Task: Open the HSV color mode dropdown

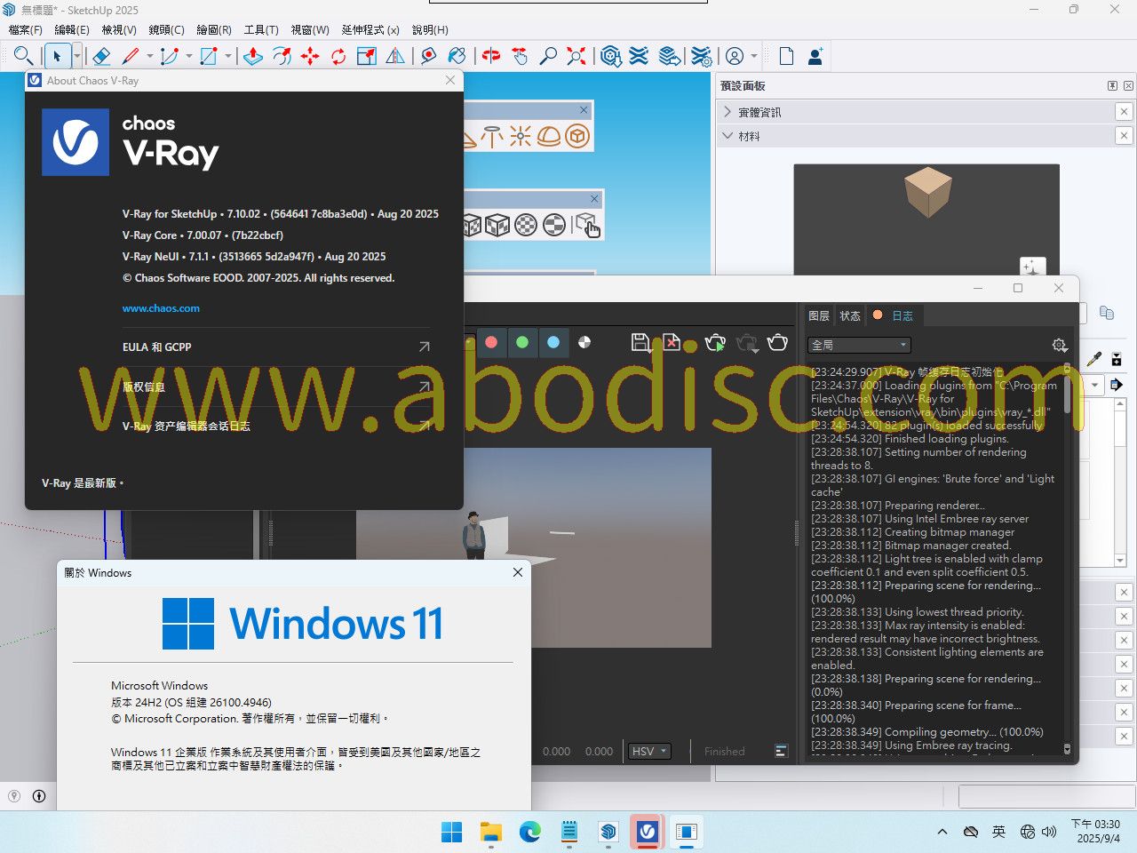Action: [x=648, y=751]
